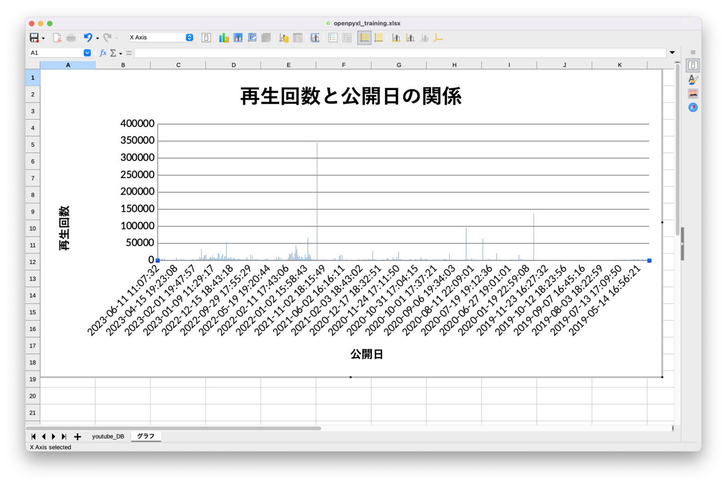This screenshot has width=727, height=485.
Task: Open the Navigator in the sidebar
Action: point(692,108)
